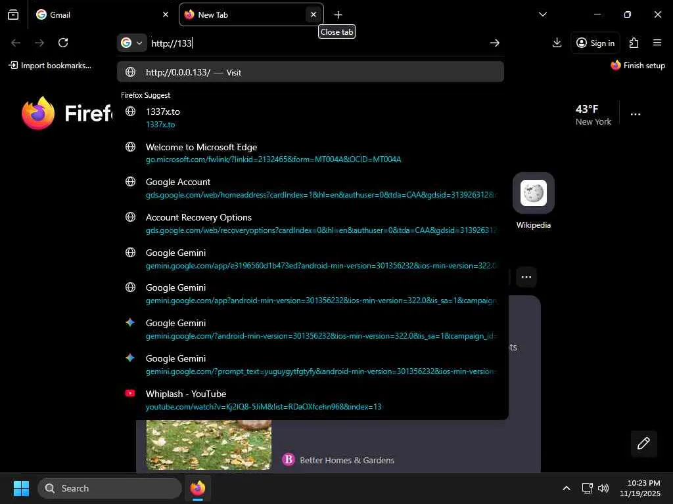Screen dimensions: 673x504
Task: Select Google Gemini suggestion with gemini.google.com/app? URL
Action: click(310, 294)
